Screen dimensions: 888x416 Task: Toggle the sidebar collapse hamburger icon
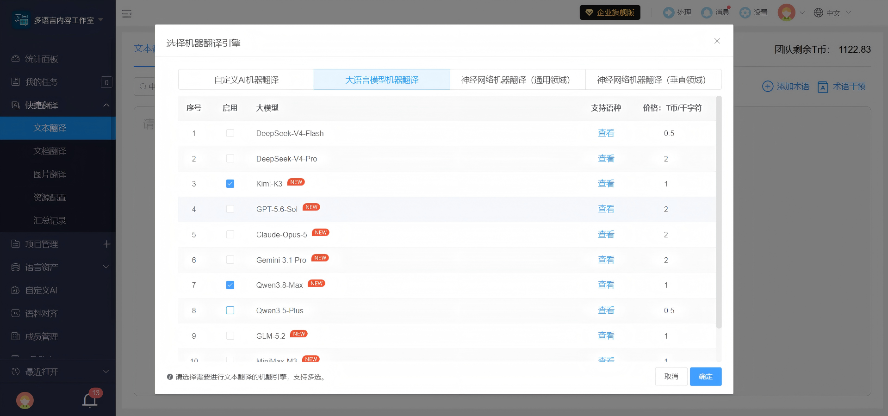pos(127,14)
